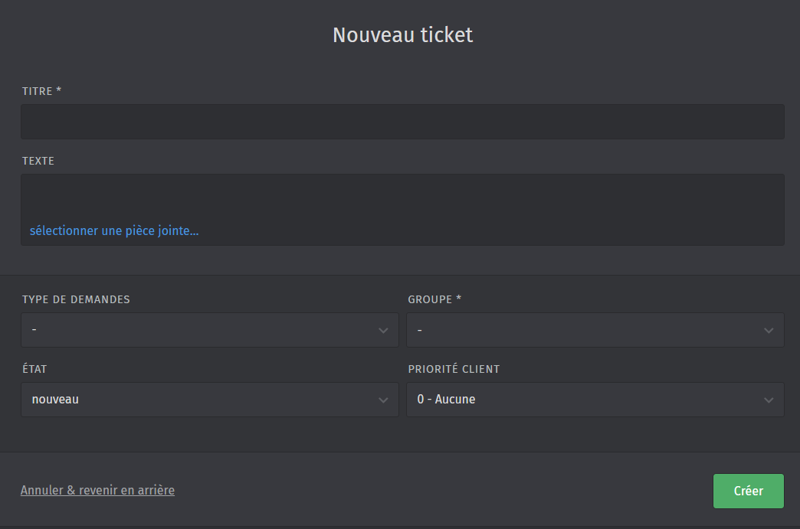
Task: Click into the Titre input field
Action: [402, 122]
